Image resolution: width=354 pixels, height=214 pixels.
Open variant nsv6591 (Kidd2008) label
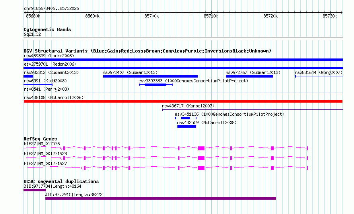45,81
